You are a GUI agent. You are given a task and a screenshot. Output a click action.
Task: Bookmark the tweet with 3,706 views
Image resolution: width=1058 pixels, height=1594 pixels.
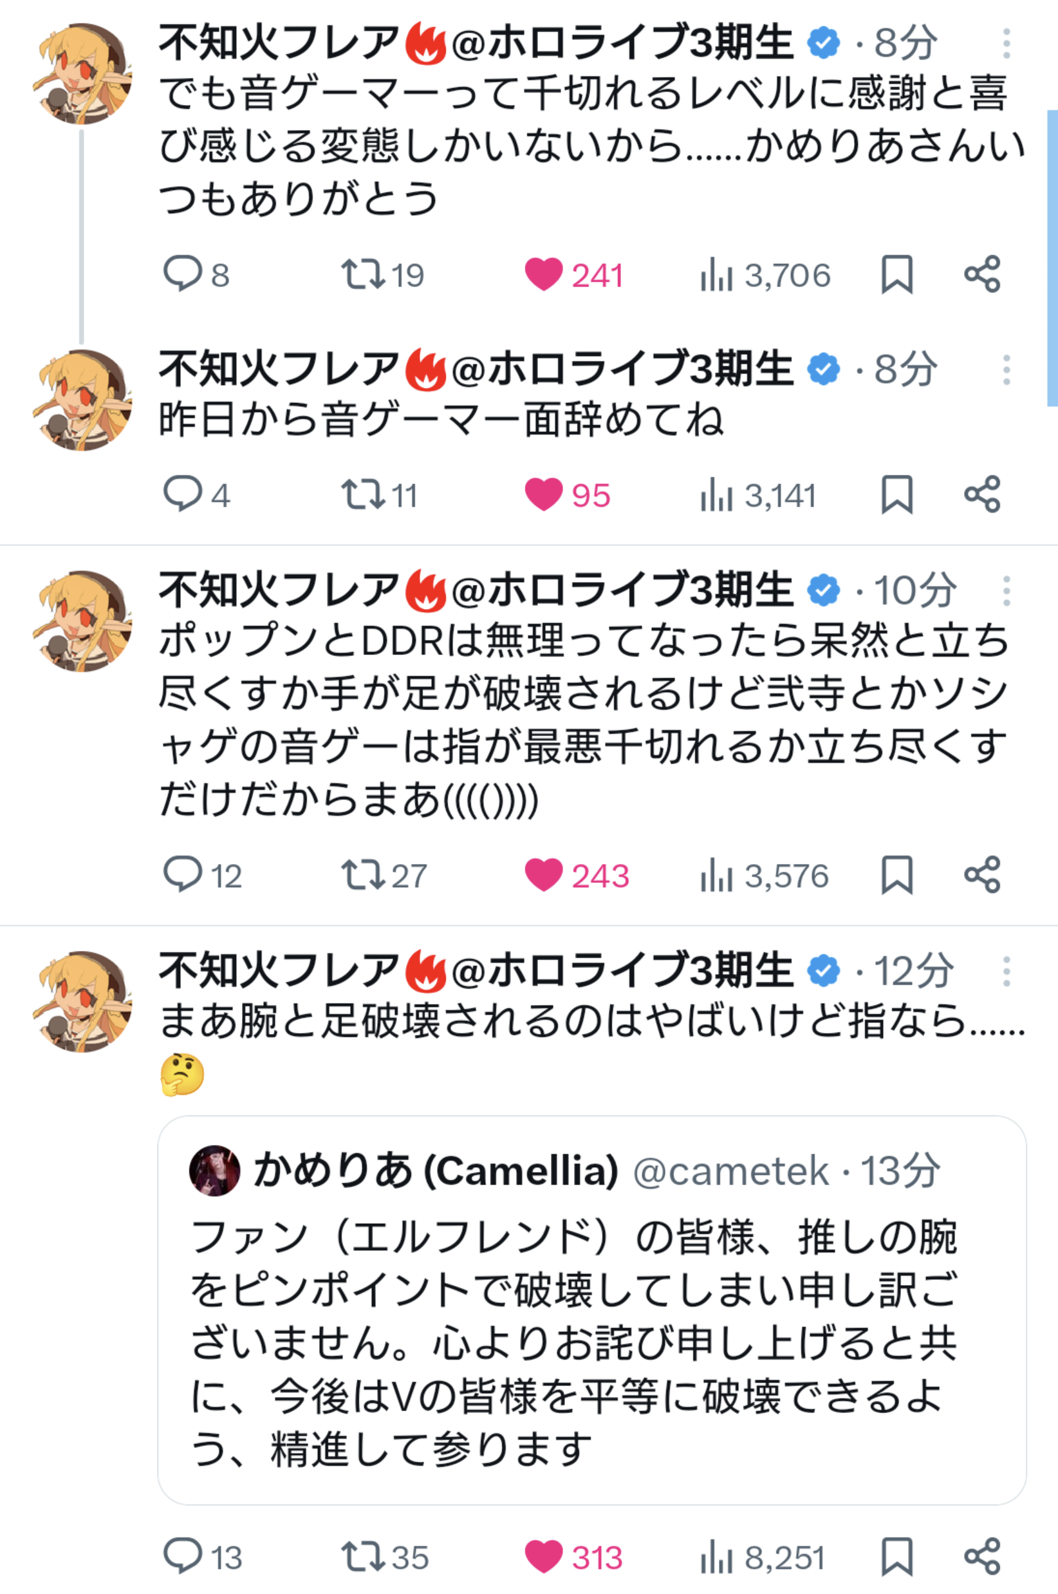click(x=896, y=274)
